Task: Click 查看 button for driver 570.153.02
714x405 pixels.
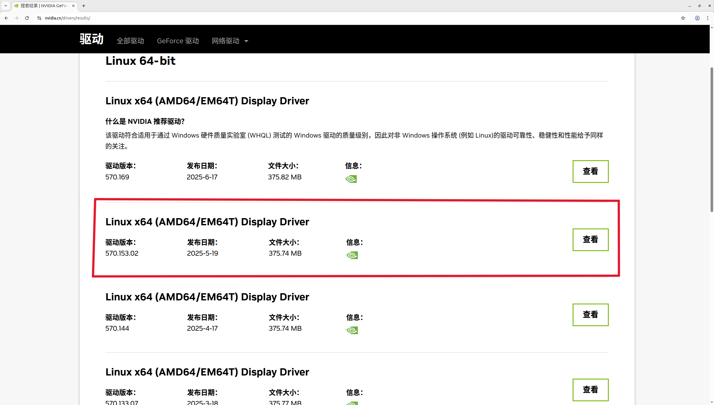Action: click(590, 240)
